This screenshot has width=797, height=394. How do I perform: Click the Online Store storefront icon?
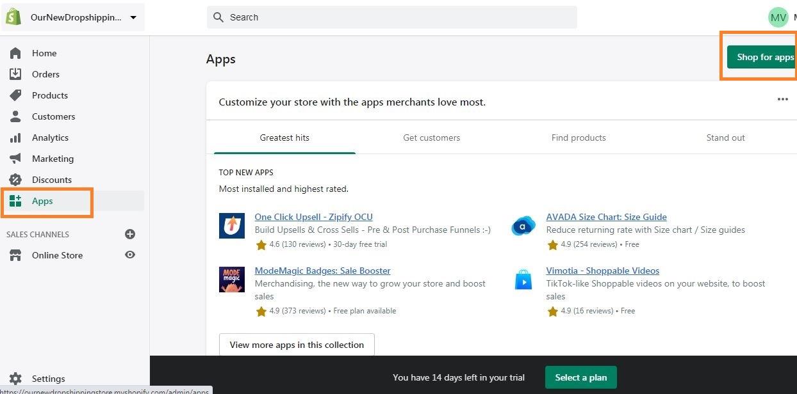[x=15, y=255]
